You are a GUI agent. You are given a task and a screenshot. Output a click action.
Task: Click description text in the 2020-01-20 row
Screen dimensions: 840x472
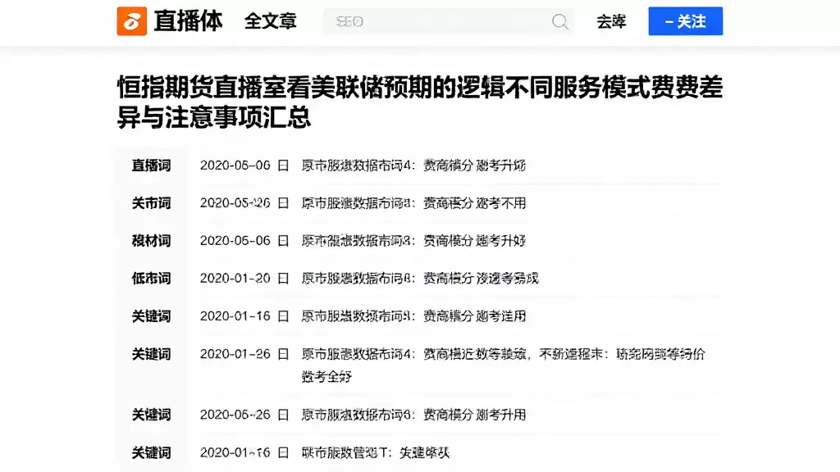419,279
